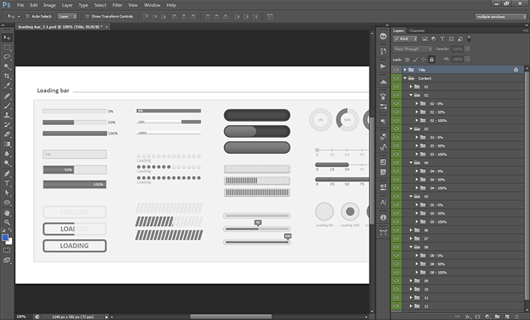This screenshot has width=530, height=320.
Task: Click the Zoom tool in toolbox
Action: coord(7,221)
